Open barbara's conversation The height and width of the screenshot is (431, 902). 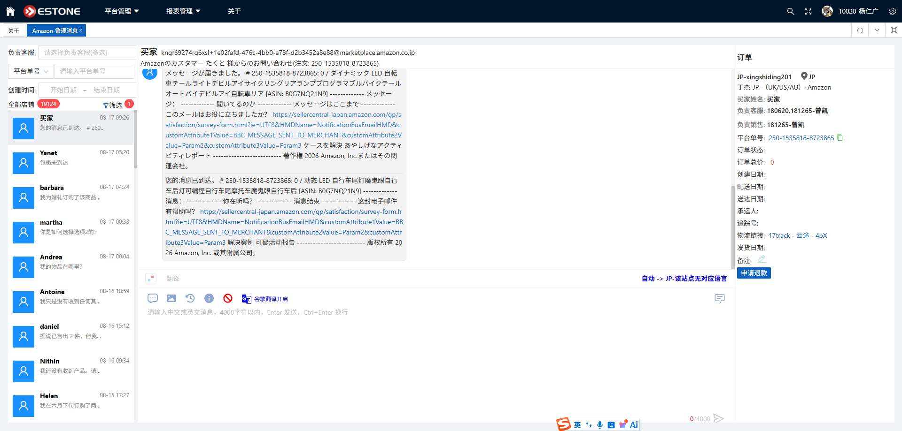click(70, 197)
